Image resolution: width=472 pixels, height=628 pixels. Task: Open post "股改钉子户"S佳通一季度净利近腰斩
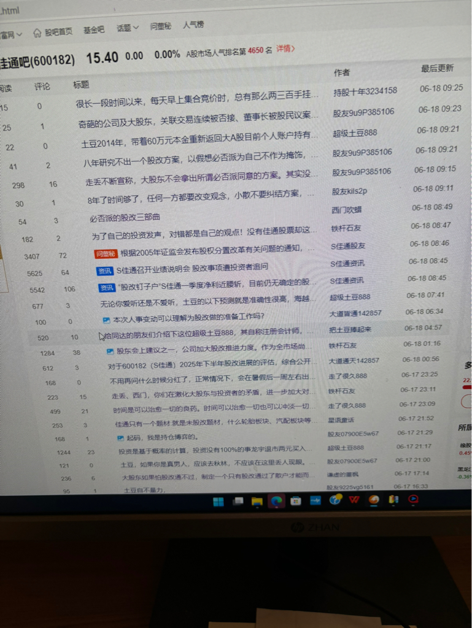point(217,285)
